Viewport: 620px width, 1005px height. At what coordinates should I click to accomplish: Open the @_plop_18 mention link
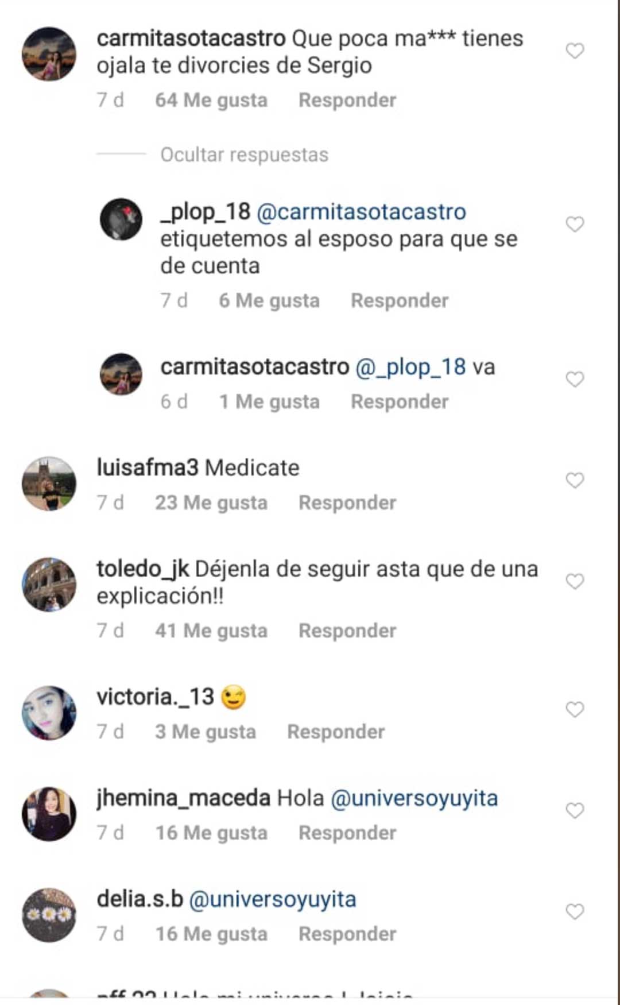[x=410, y=367]
